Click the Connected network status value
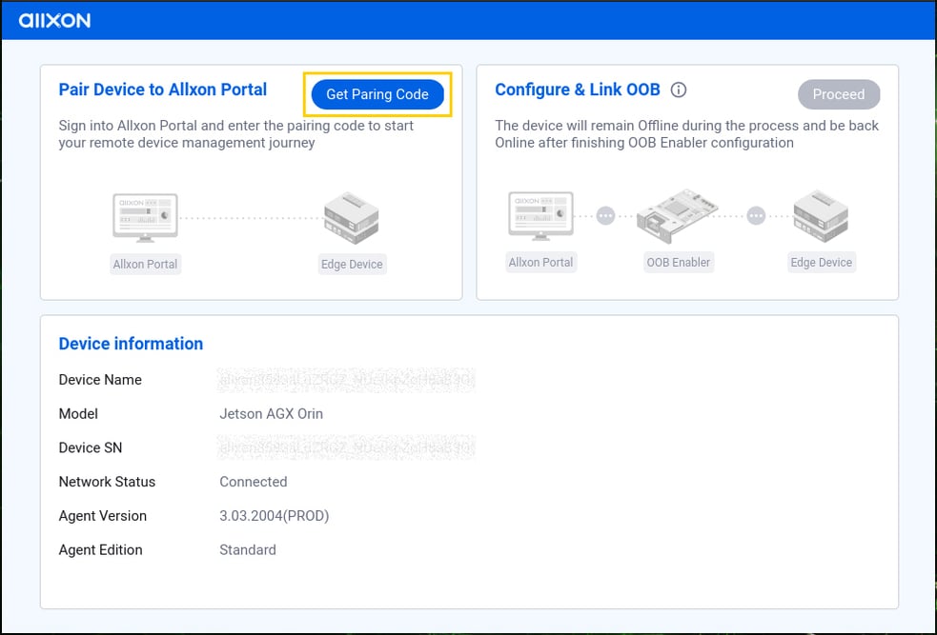Screen dimensions: 937x635 click(253, 482)
